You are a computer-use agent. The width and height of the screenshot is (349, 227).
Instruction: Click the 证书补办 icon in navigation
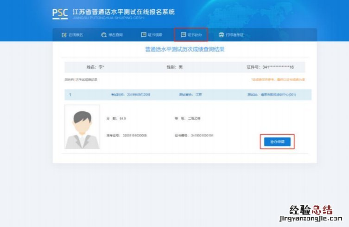coord(183,35)
